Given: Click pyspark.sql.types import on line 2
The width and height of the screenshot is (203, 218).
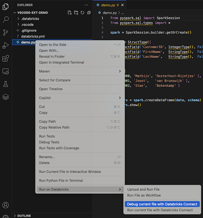Looking at the screenshot, I should pyautogui.click(x=143, y=23).
